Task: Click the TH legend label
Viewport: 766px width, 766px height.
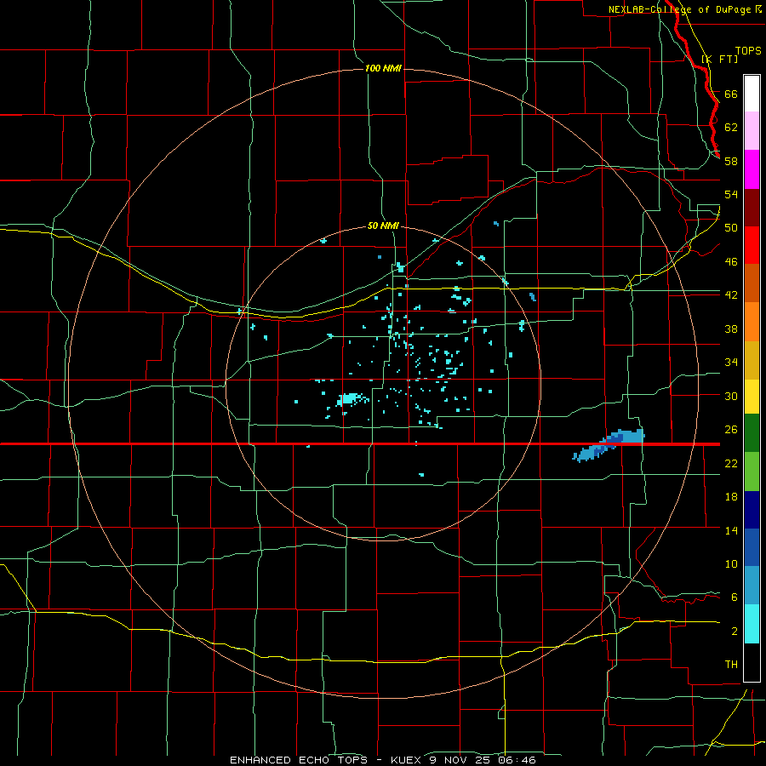Action: [x=731, y=664]
